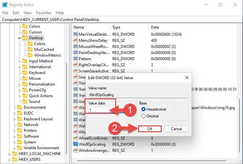
Task: Click the Value name field showing Win8DpiScaling
Action: (x=138, y=95)
